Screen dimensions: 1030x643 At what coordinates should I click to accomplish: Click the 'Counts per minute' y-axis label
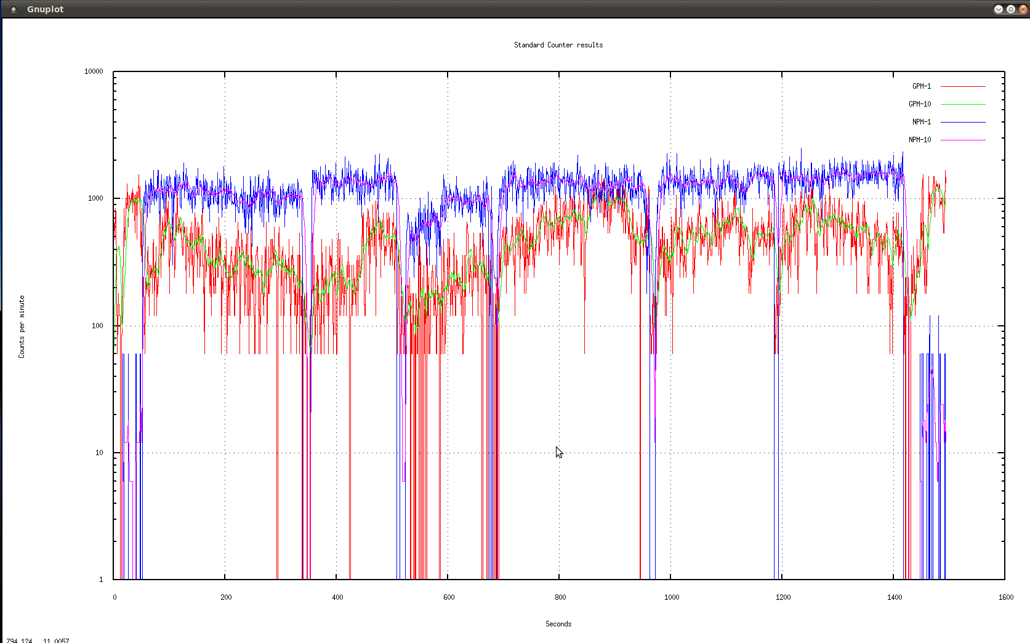(22, 326)
